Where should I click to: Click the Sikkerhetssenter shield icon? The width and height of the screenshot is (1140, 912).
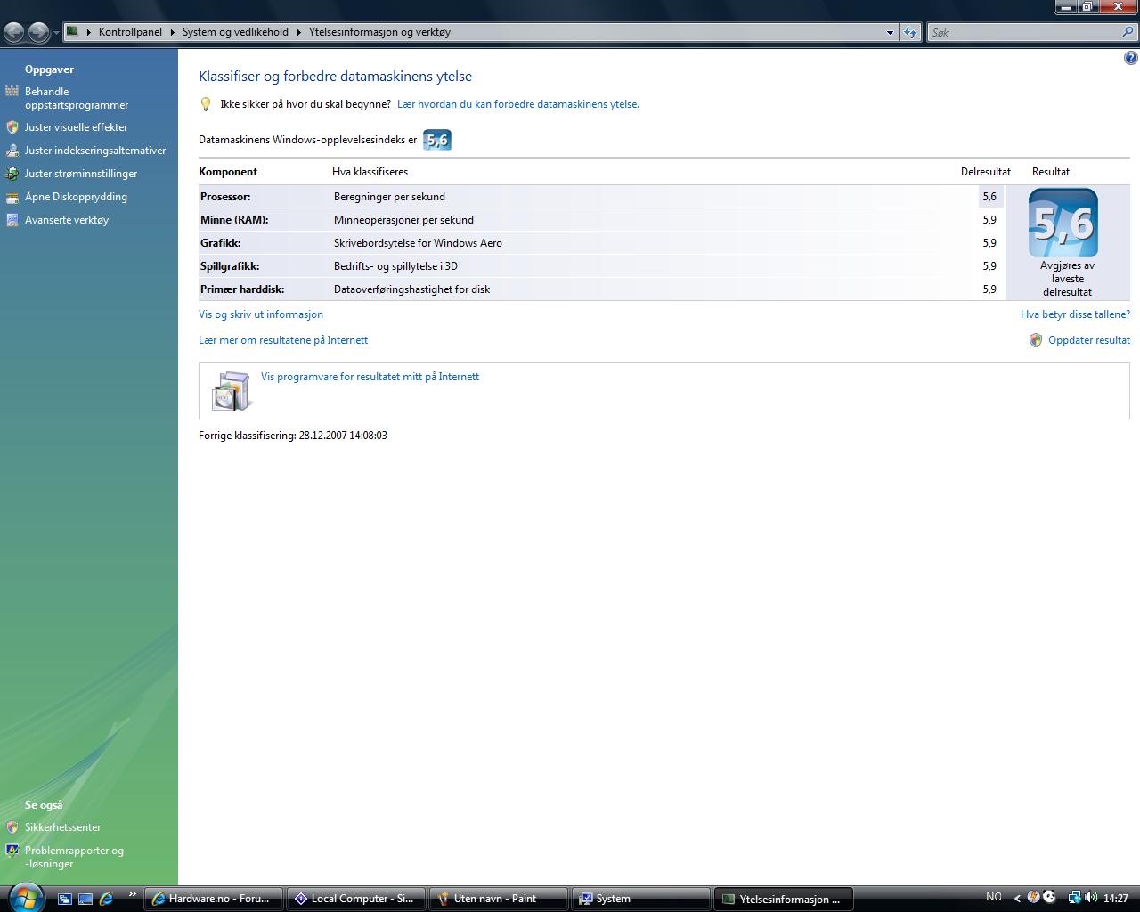click(12, 827)
